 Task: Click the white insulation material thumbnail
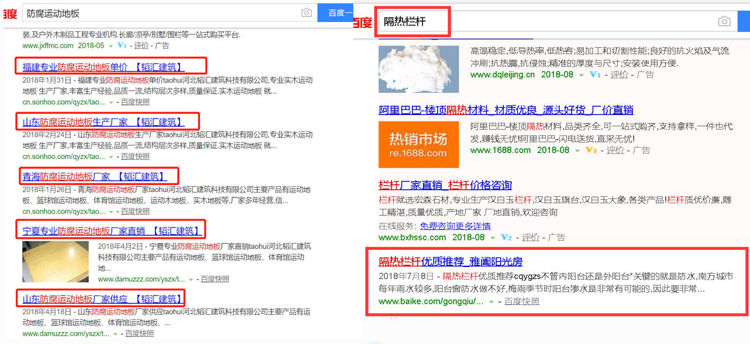[x=418, y=68]
